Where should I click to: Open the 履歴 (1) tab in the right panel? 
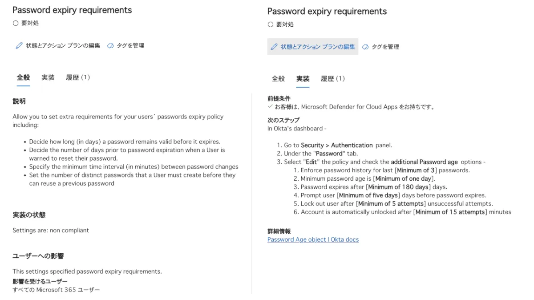333,79
